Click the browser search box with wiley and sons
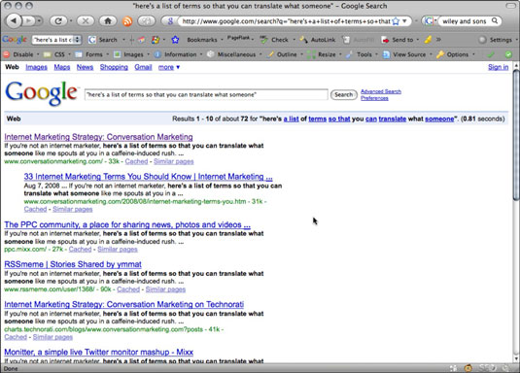520x373 pixels. 465,21
